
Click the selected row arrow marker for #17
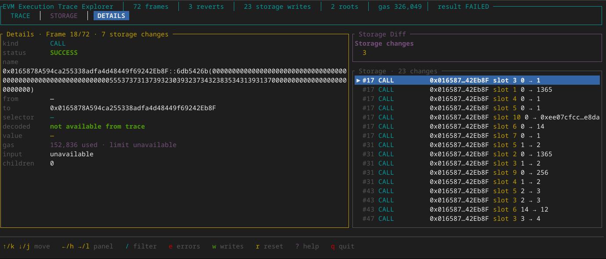point(358,80)
